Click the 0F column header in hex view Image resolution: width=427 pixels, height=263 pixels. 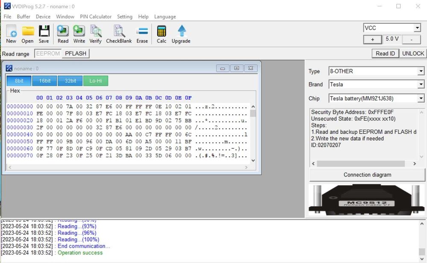pos(188,98)
